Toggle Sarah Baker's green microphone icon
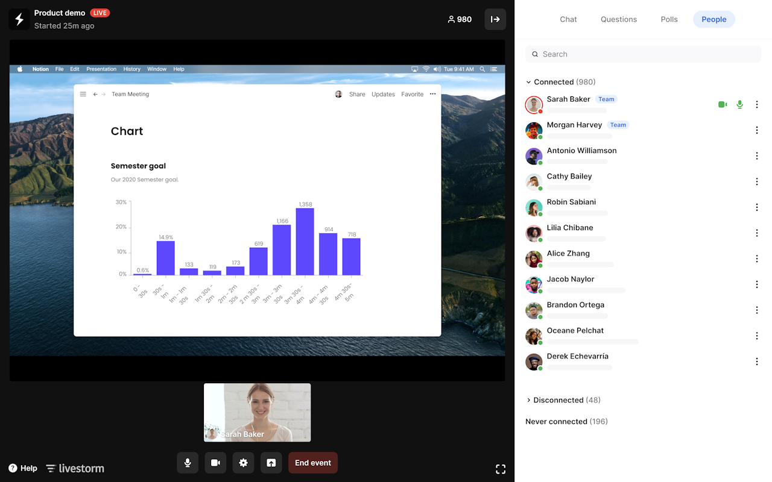The height and width of the screenshot is (482, 772). [739, 104]
